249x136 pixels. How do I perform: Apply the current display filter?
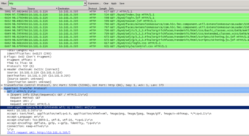[x=114, y=4]
